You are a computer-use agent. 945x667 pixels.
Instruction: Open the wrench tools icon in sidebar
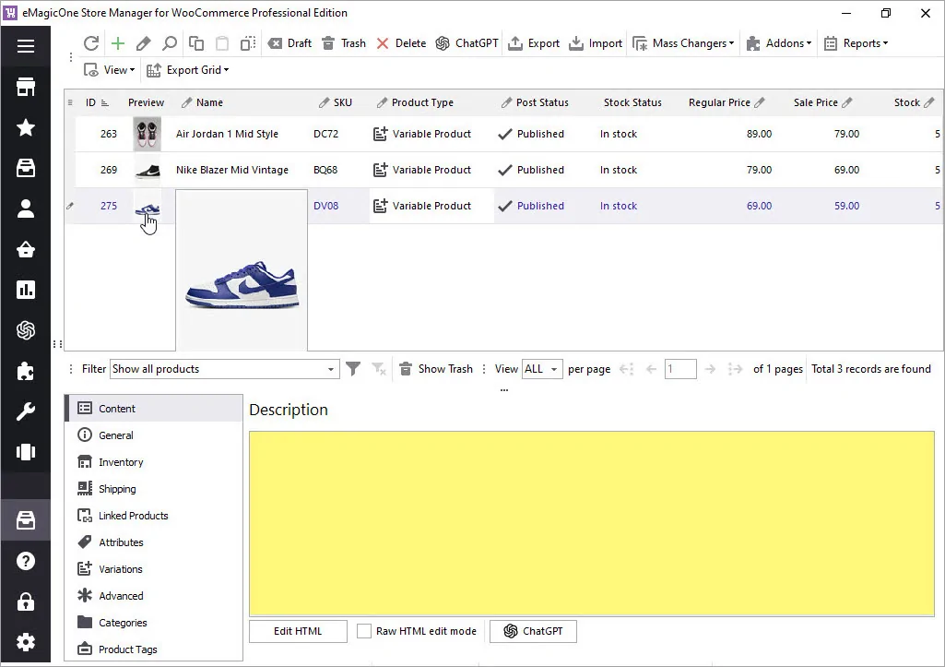(x=25, y=411)
